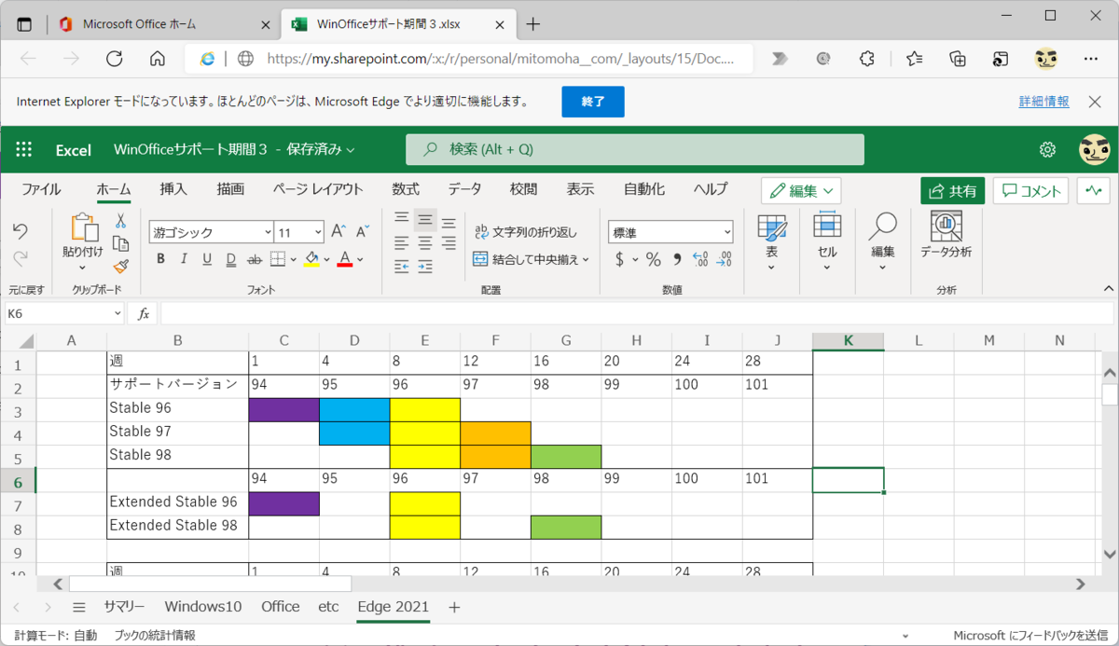Click the fx insert function icon

144,314
